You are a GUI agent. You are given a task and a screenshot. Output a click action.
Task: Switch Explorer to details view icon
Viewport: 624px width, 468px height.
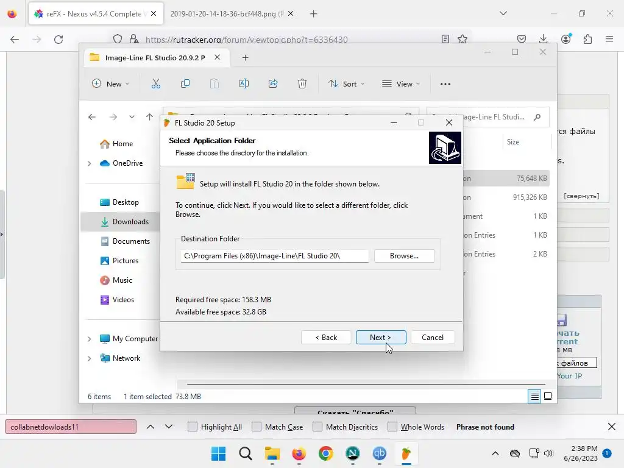534,396
